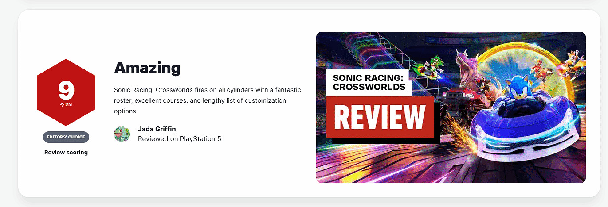Click the Editors' Choice badge
Viewport: 608px width, 207px height.
tap(66, 137)
